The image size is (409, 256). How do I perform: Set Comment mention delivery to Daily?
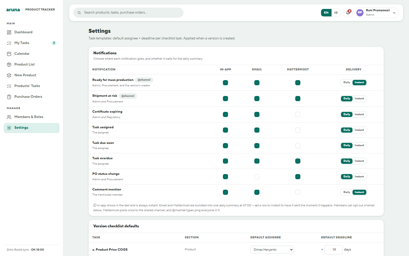(x=347, y=192)
